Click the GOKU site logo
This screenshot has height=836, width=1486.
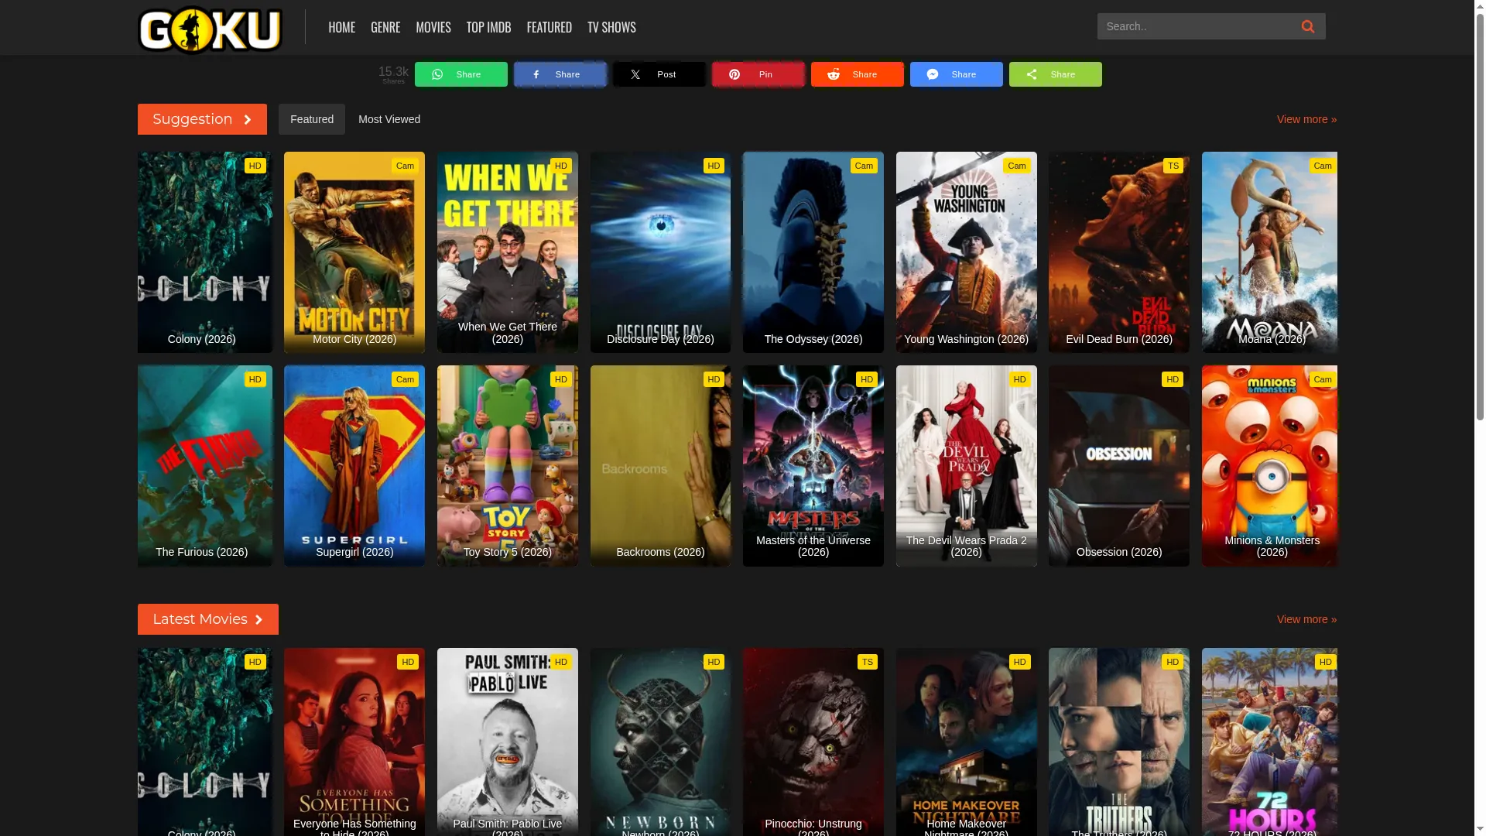[x=210, y=29]
